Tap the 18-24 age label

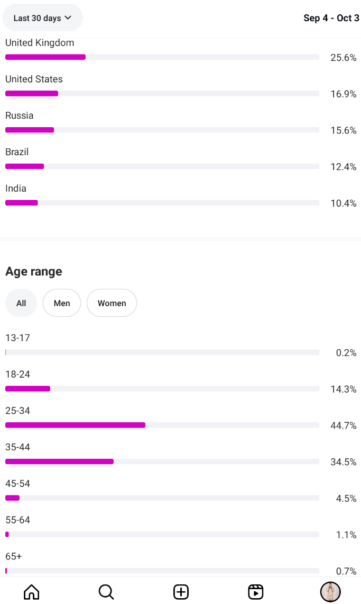point(17,375)
